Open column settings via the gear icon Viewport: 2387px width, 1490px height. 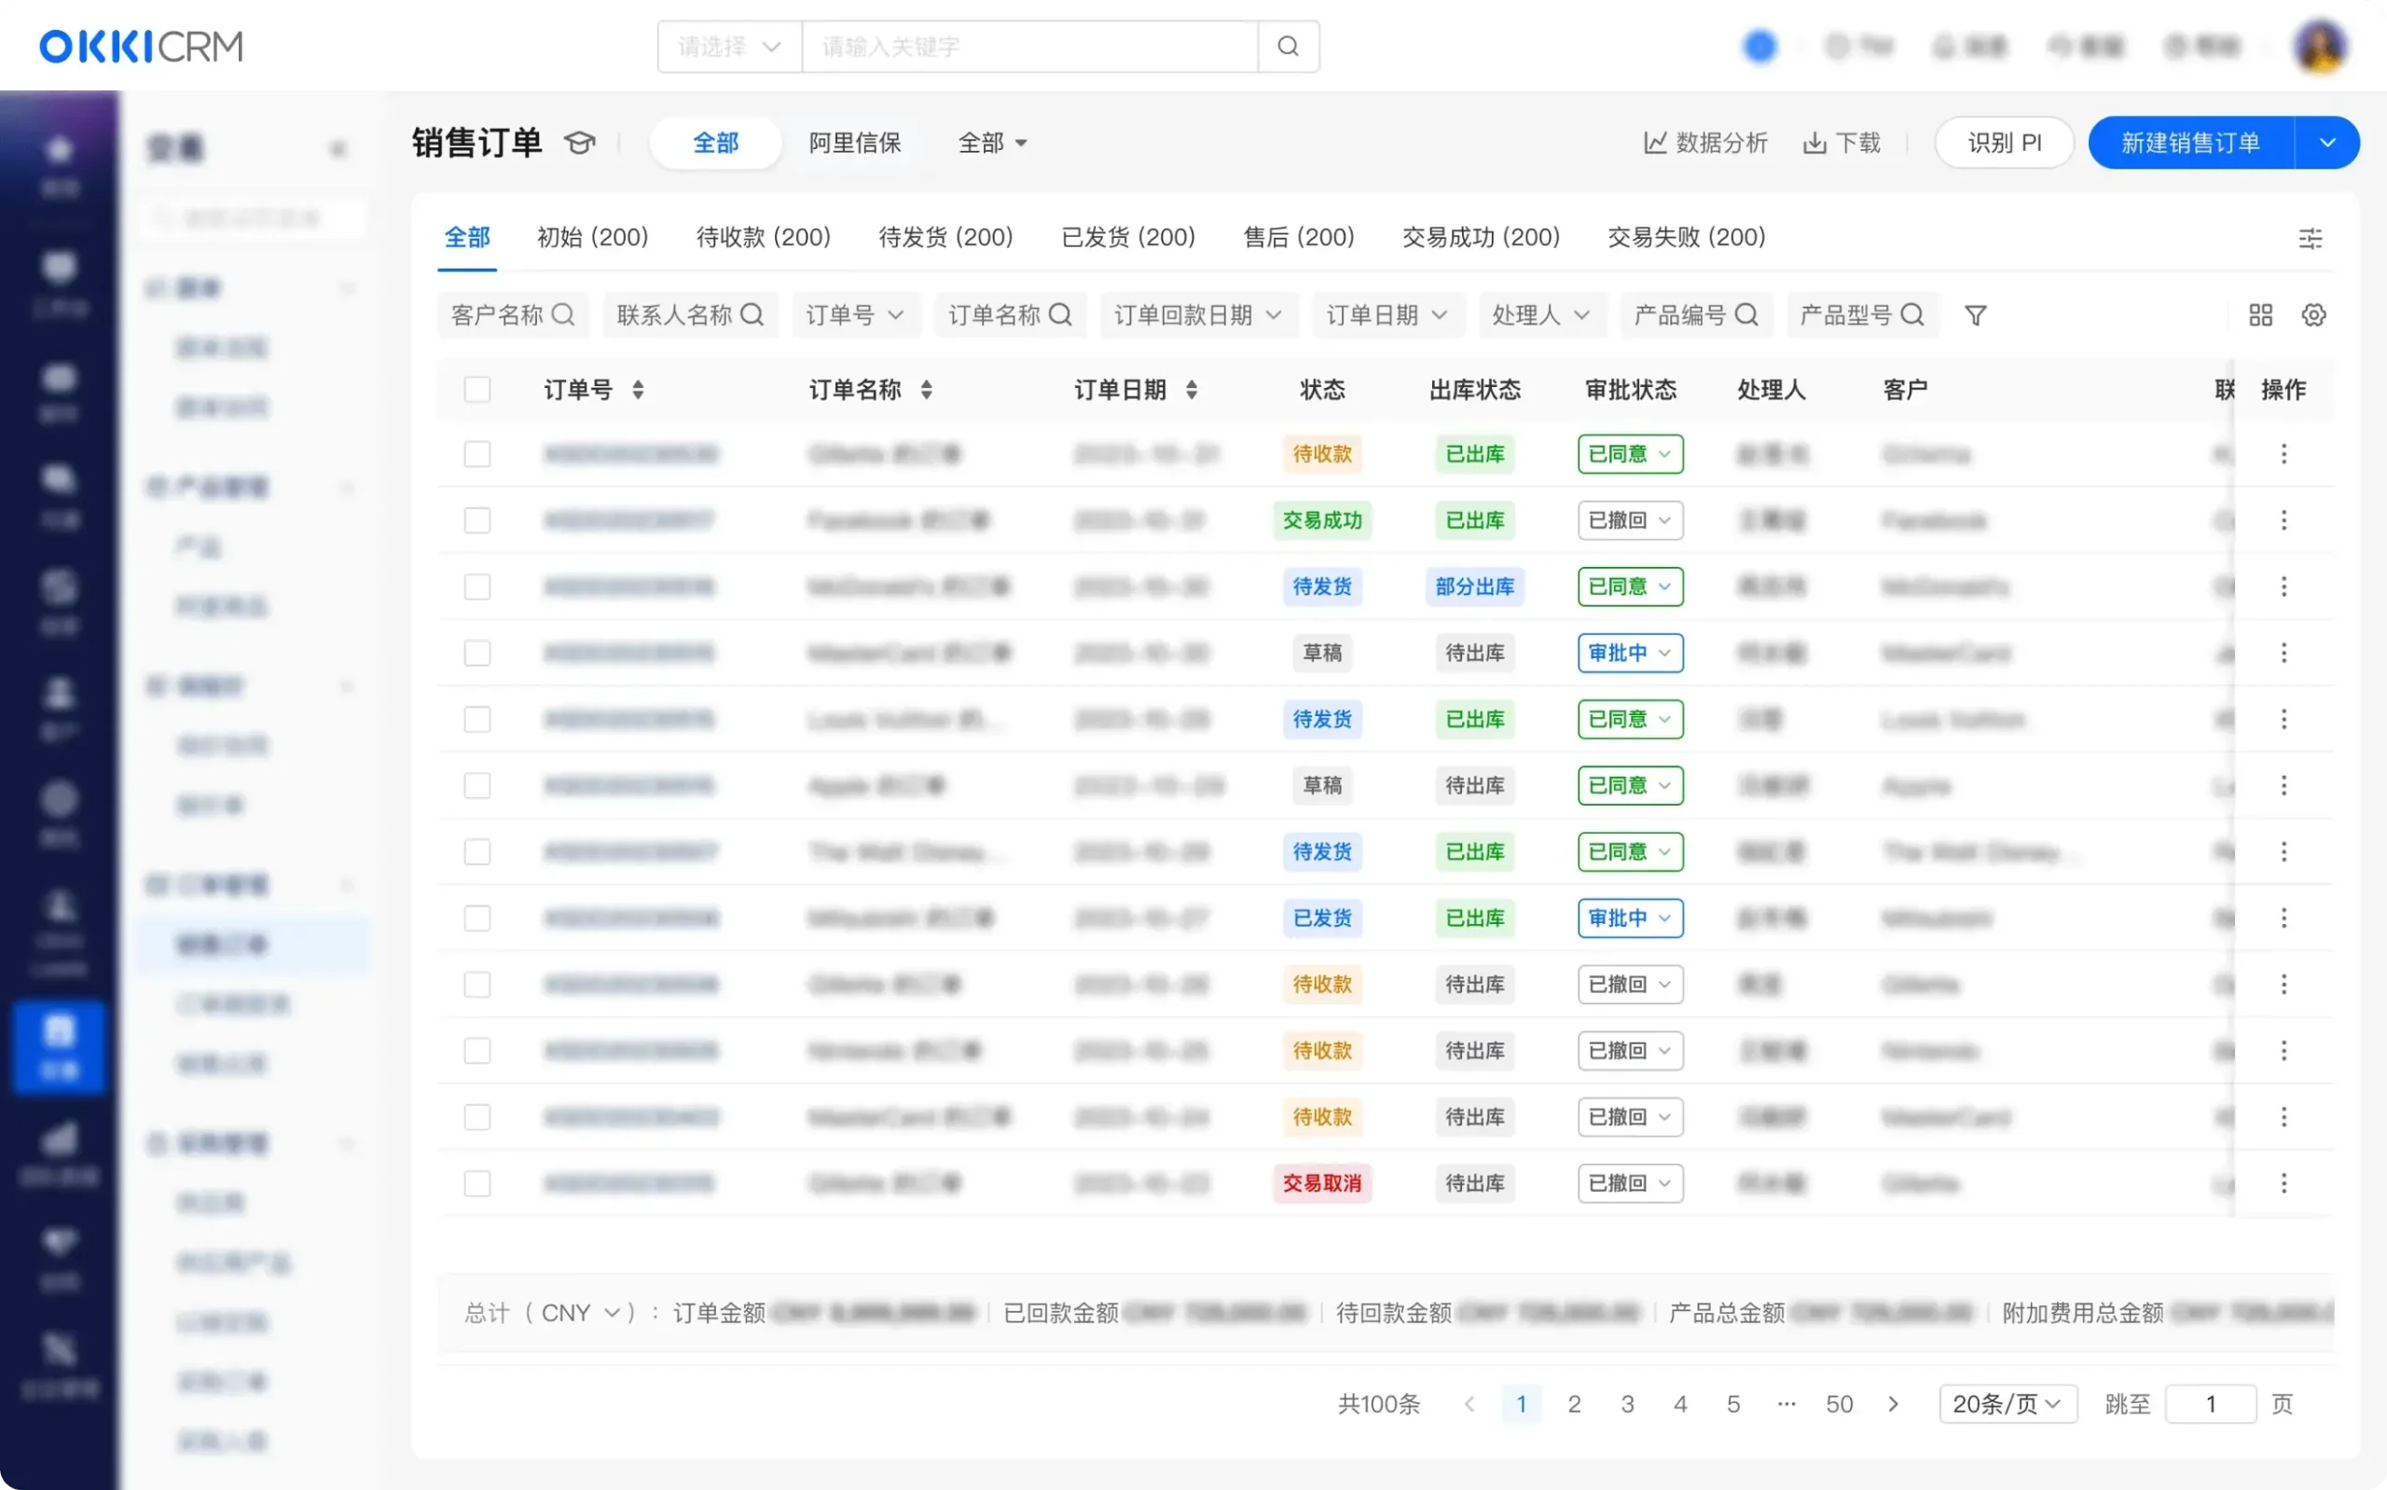(x=2315, y=314)
